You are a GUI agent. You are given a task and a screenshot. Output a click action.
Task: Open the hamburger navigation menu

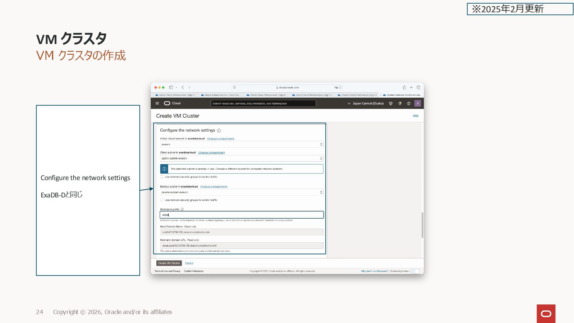pyautogui.click(x=157, y=103)
